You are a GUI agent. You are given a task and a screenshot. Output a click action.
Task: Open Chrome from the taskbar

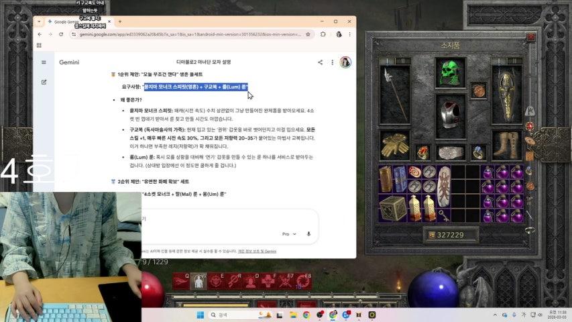pos(306,315)
